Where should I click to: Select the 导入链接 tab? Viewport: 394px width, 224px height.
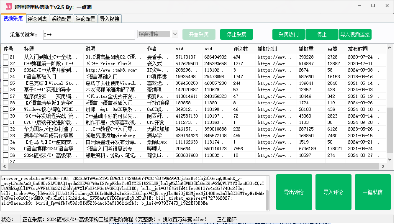point(110,19)
